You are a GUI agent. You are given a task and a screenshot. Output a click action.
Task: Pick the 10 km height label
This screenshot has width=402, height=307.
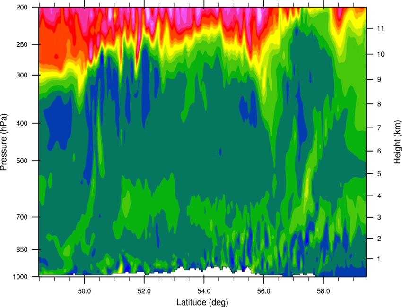click(x=381, y=54)
